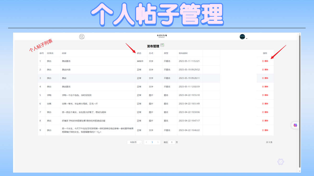The image size is (314, 176).
Task: Click timestamp 2023-04-22 19:55:10
Action: (189, 95)
